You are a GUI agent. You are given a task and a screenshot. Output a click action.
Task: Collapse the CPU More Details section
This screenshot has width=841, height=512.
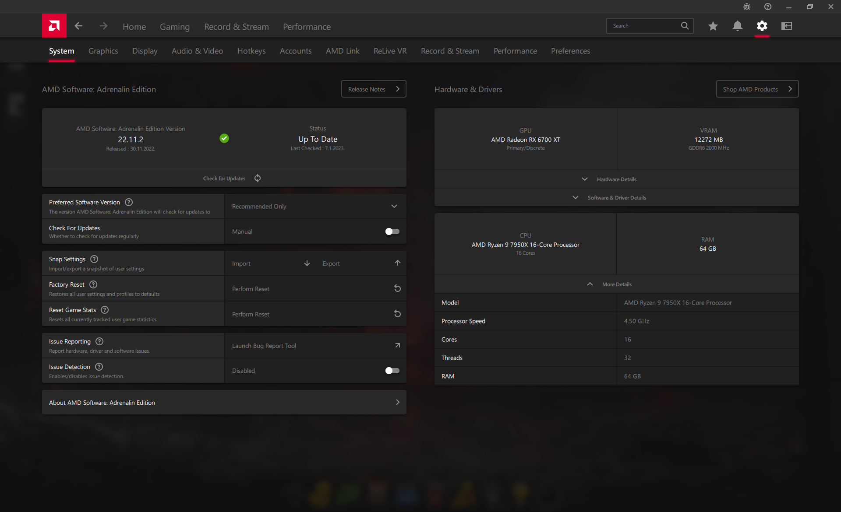pos(616,284)
